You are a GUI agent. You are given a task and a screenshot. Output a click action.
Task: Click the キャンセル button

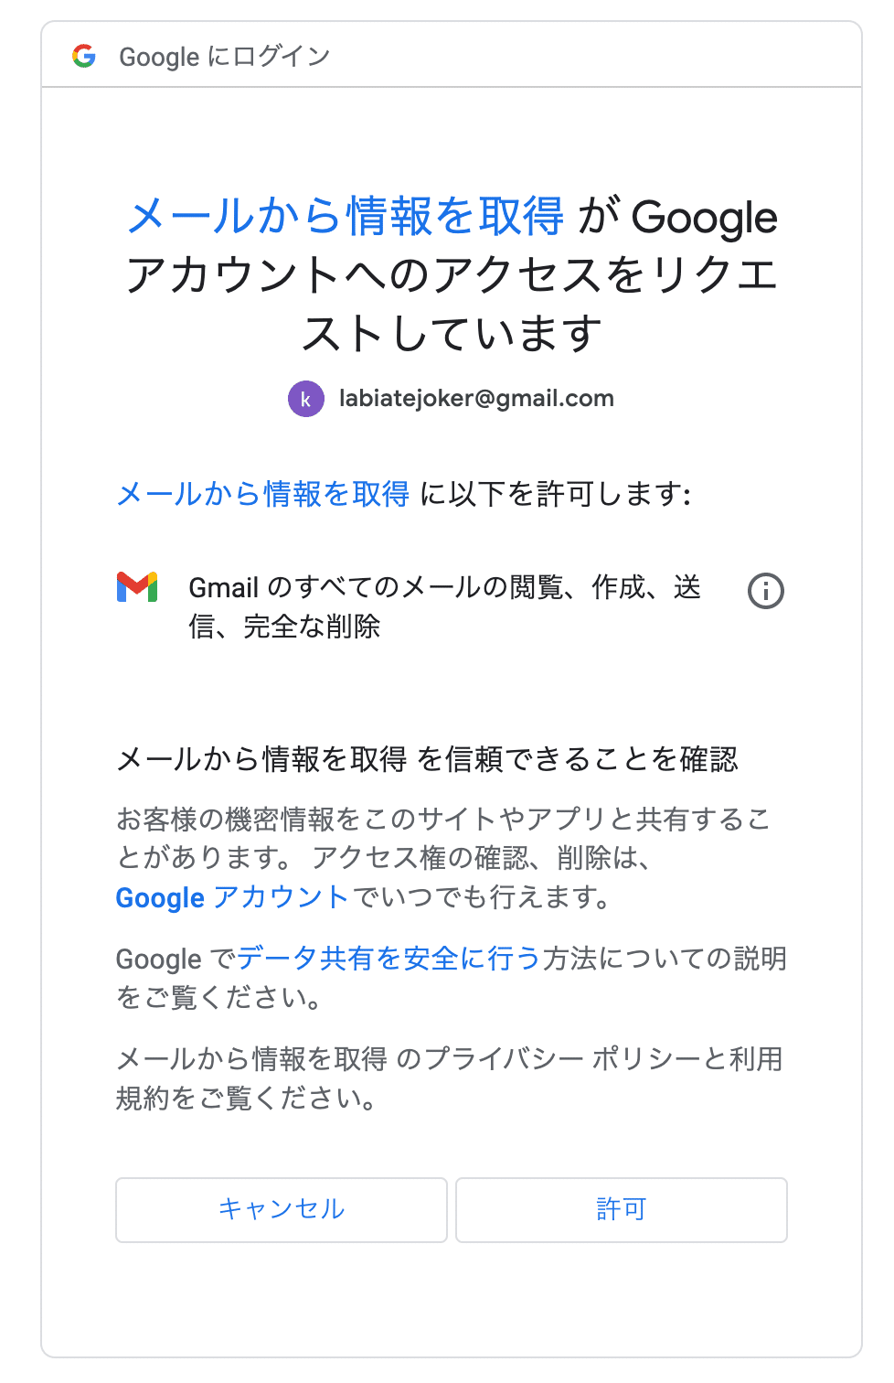click(282, 1209)
